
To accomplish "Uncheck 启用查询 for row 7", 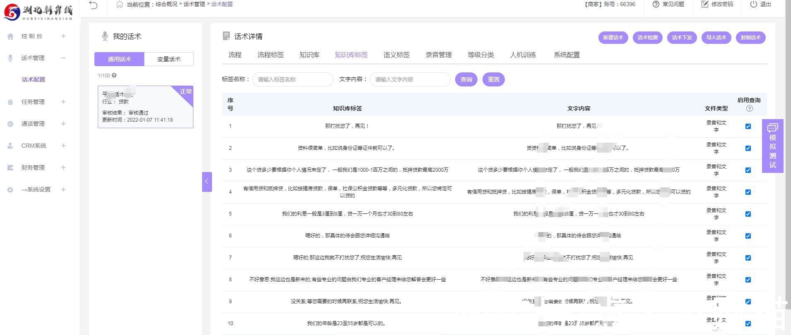I will point(748,258).
